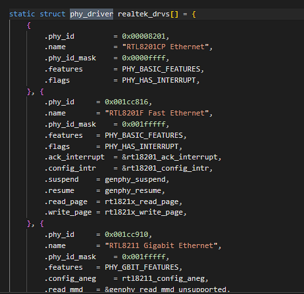Click rtl821x_read_page identifier
Screen dimensions: 304x294
point(141,201)
